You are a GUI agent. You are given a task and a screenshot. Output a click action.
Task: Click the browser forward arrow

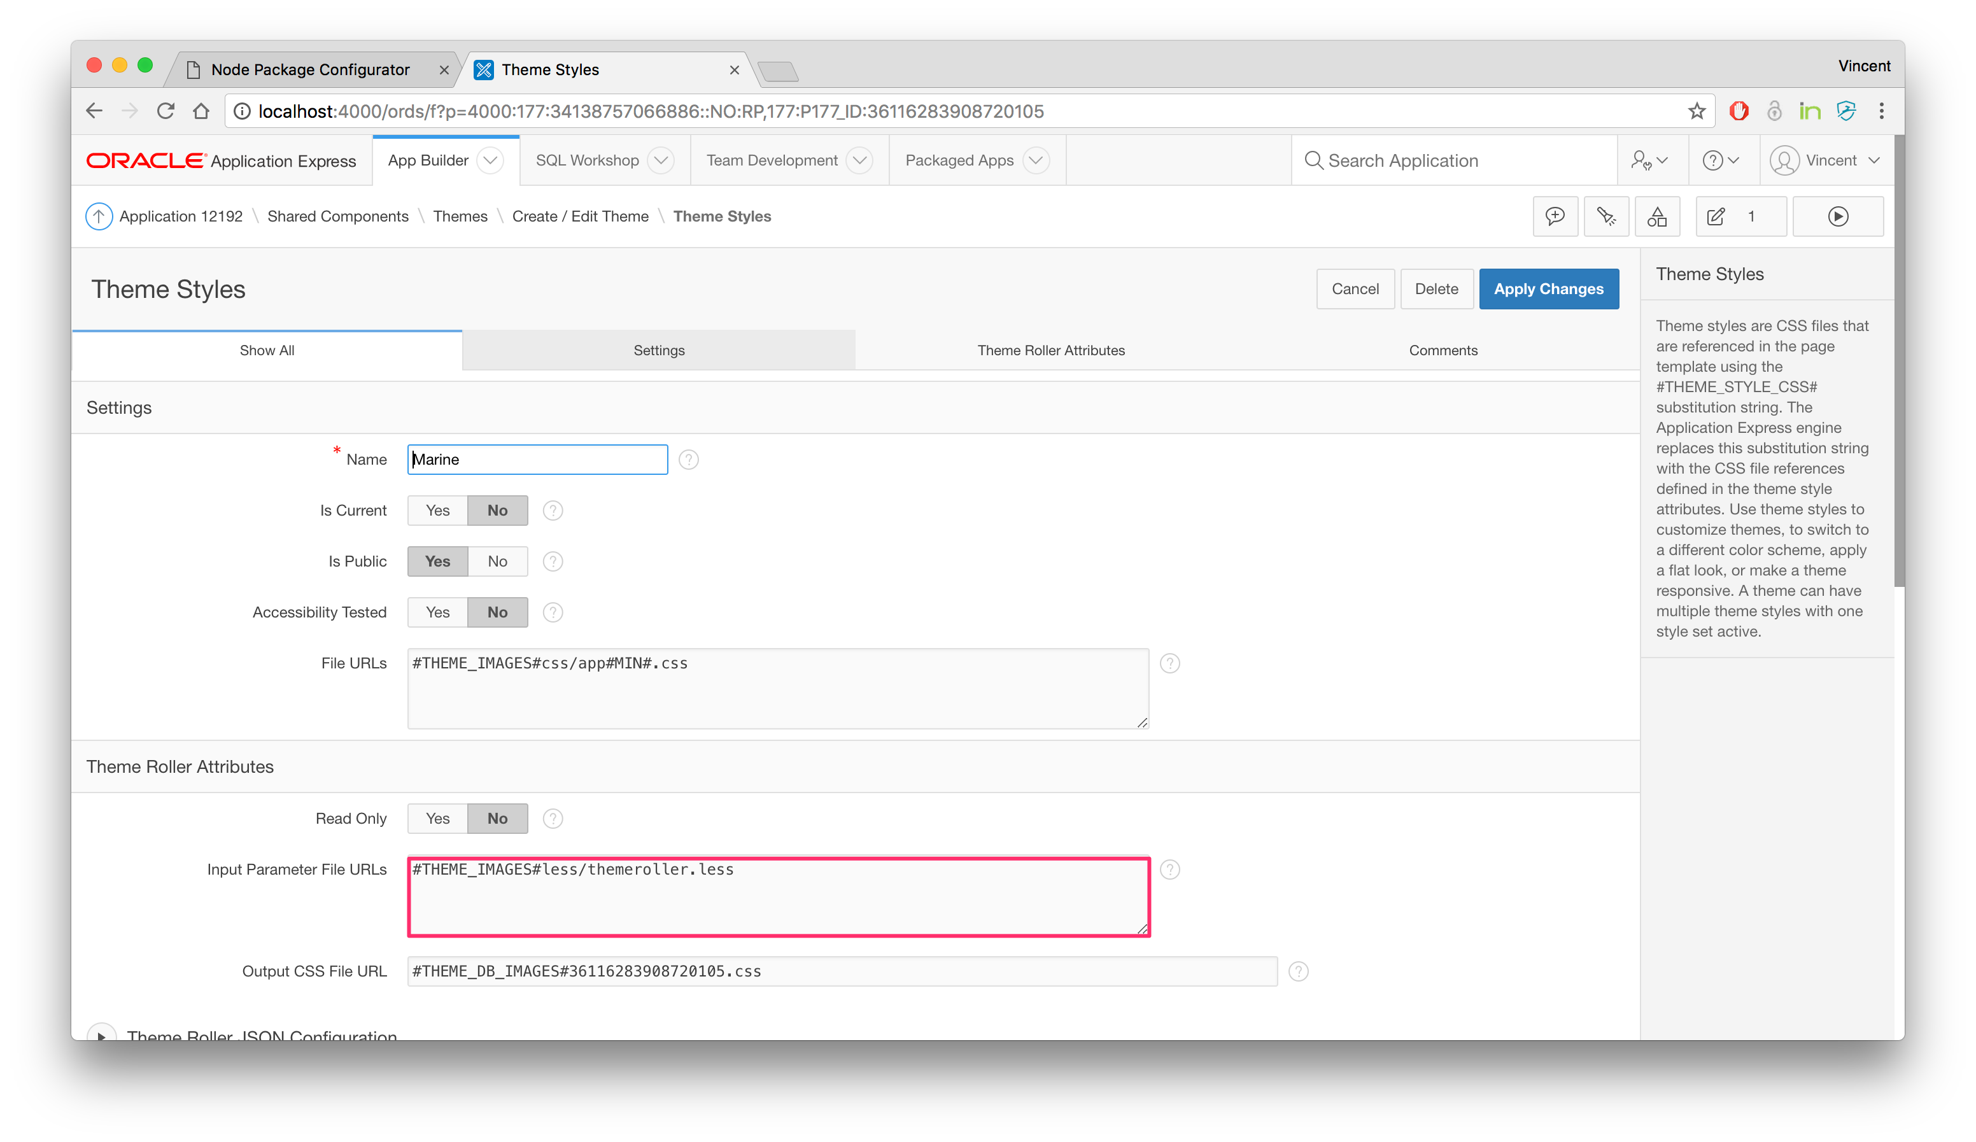[129, 111]
